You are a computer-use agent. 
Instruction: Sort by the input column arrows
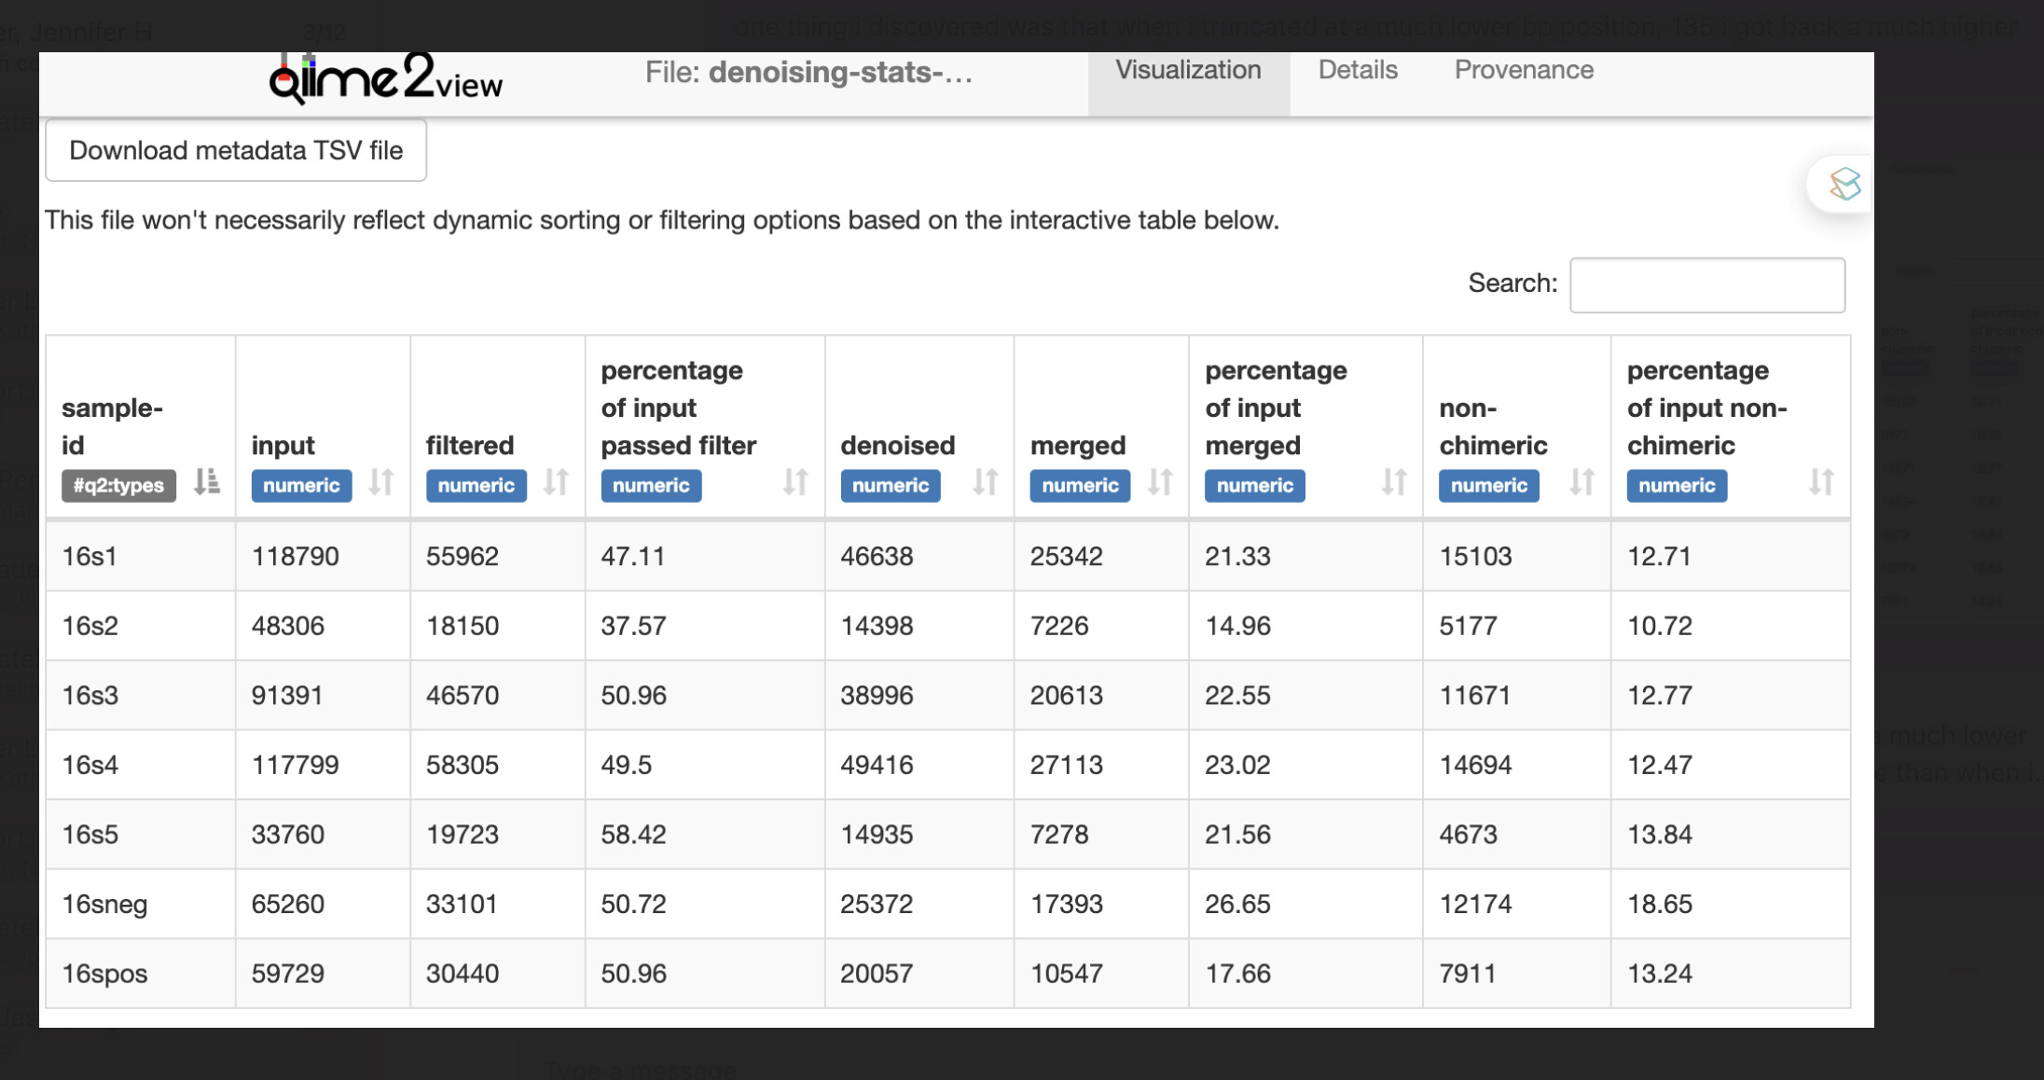pos(380,482)
